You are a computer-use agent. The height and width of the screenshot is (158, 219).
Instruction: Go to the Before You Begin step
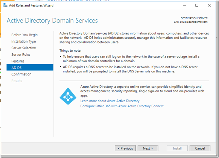[x=24, y=35]
